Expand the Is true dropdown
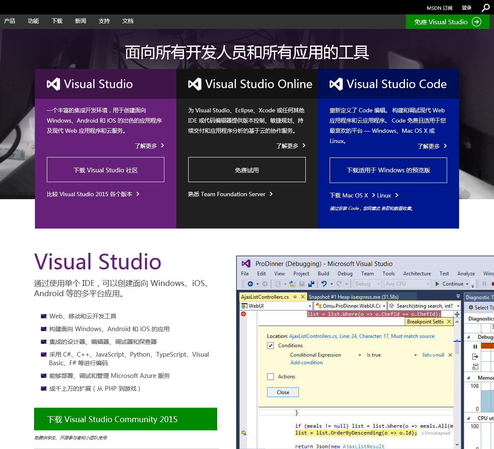The width and height of the screenshot is (494, 449). click(x=416, y=355)
